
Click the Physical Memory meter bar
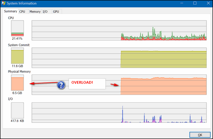[17, 82]
